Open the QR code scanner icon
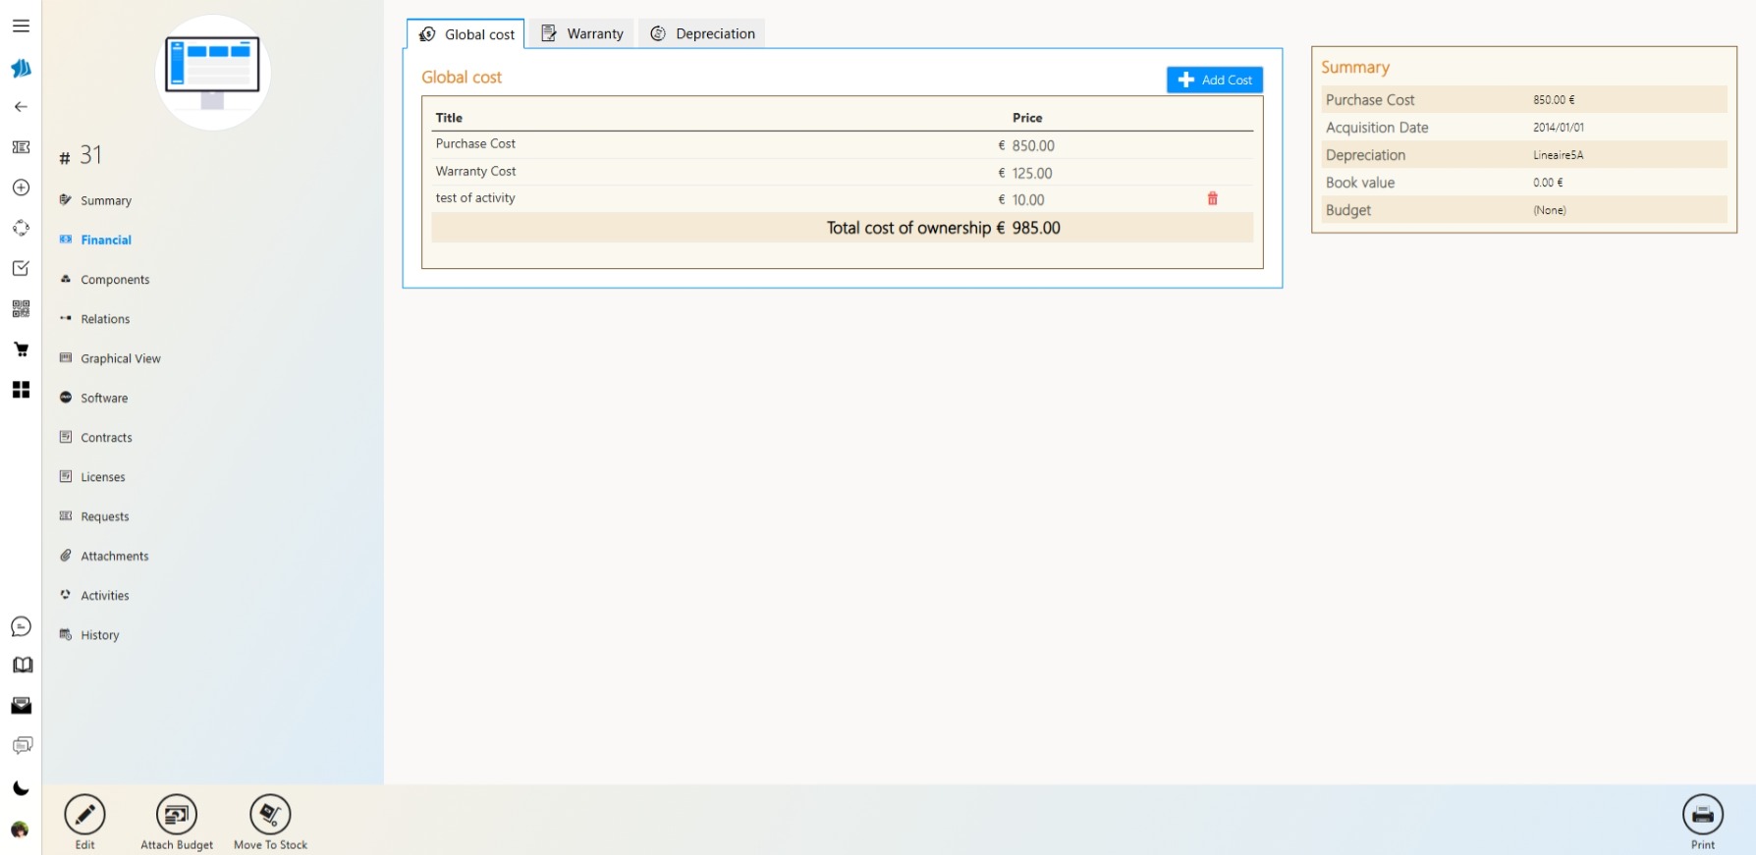This screenshot has height=855, width=1756. pos(21,309)
